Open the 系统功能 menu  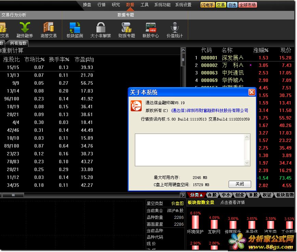(x=162, y=5)
